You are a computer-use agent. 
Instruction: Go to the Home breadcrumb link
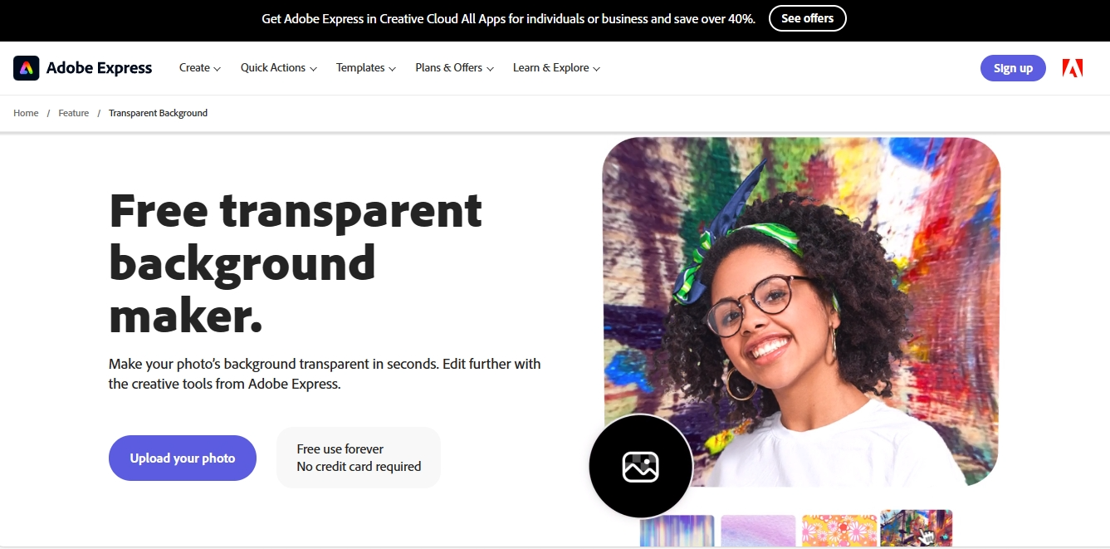pyautogui.click(x=26, y=113)
